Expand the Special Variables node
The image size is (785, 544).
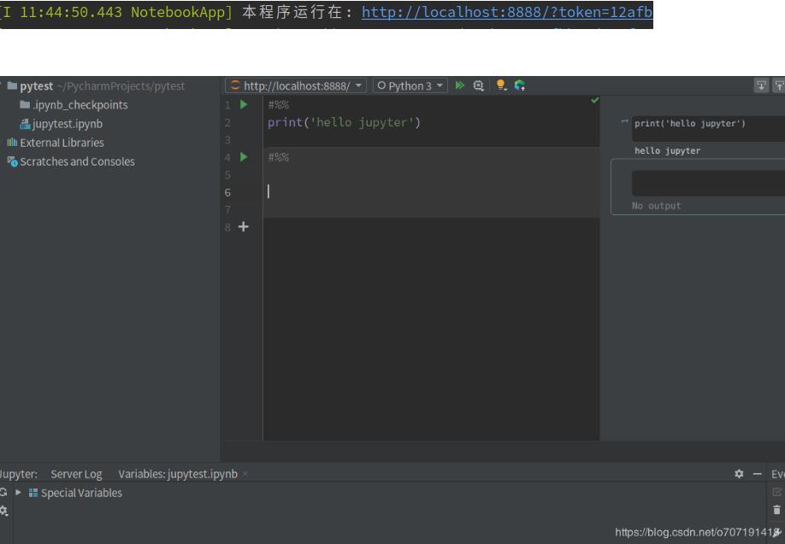17,493
